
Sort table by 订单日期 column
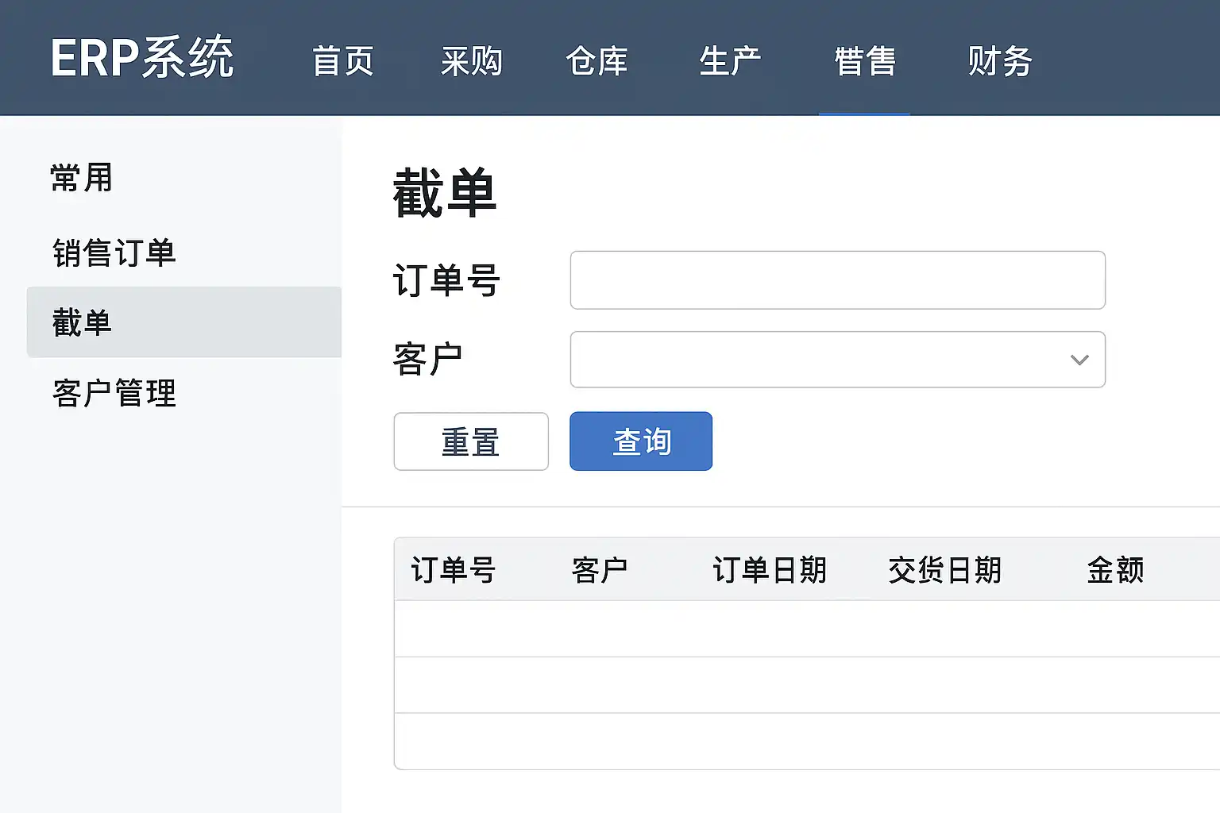coord(770,570)
